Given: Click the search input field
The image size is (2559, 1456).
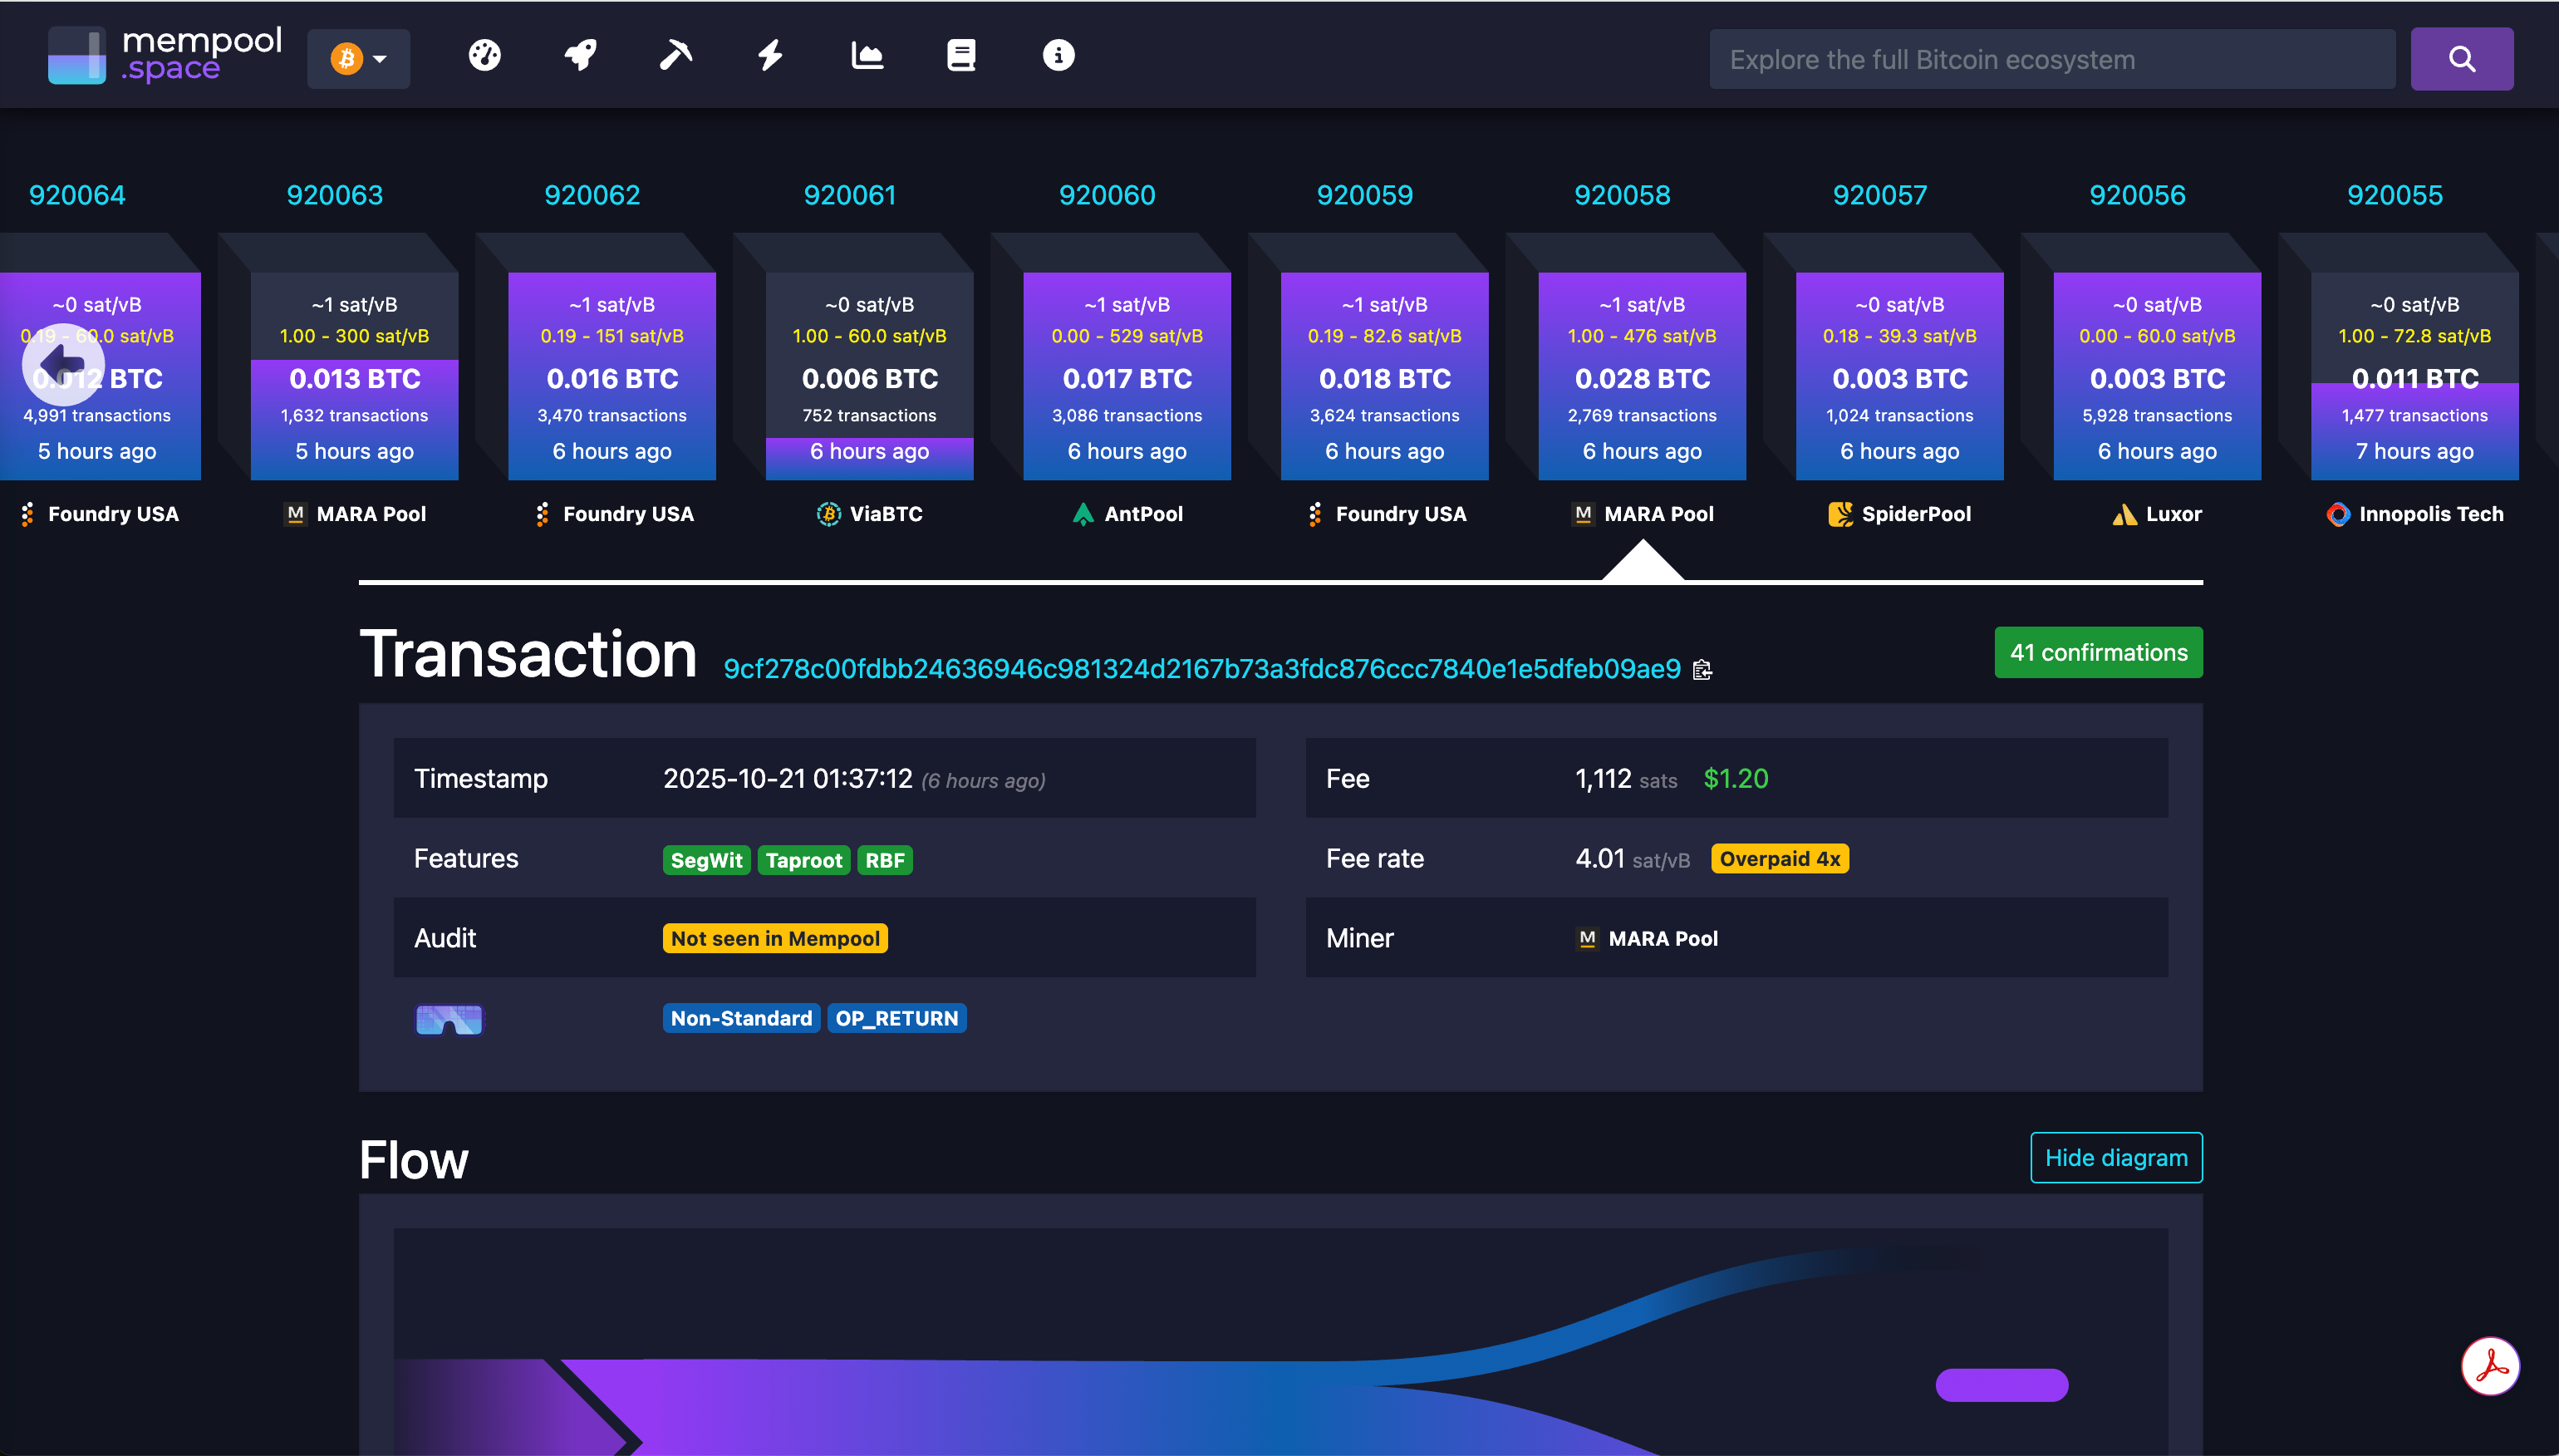Looking at the screenshot, I should 2051,60.
